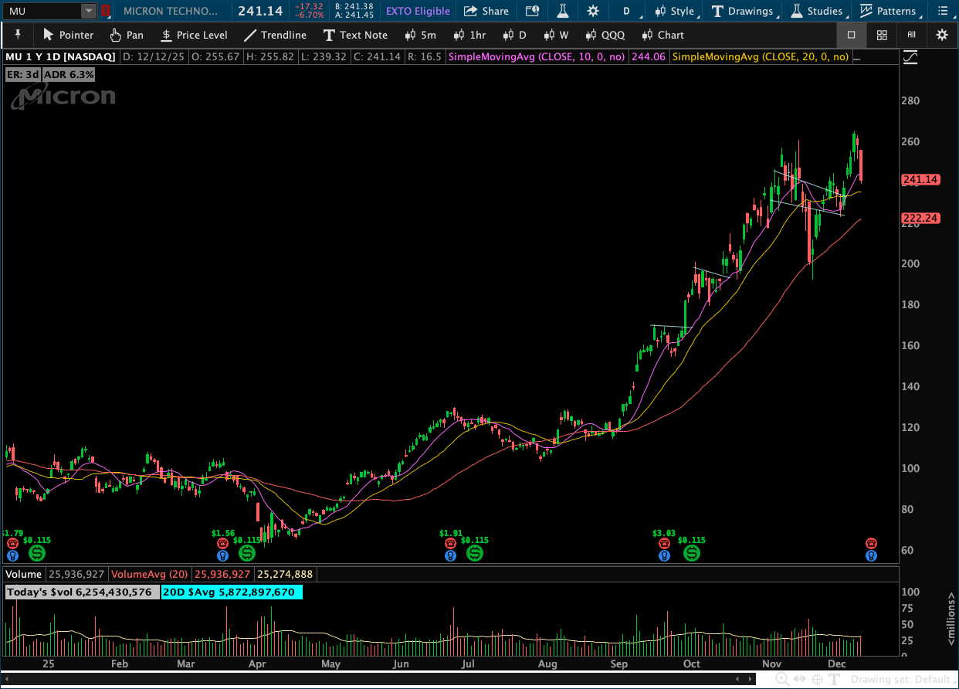Click the blue lightbulb icon under $3.03
The image size is (959, 689).
coord(664,555)
